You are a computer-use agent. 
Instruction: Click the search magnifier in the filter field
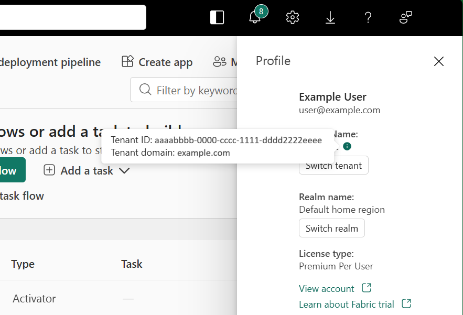point(145,90)
